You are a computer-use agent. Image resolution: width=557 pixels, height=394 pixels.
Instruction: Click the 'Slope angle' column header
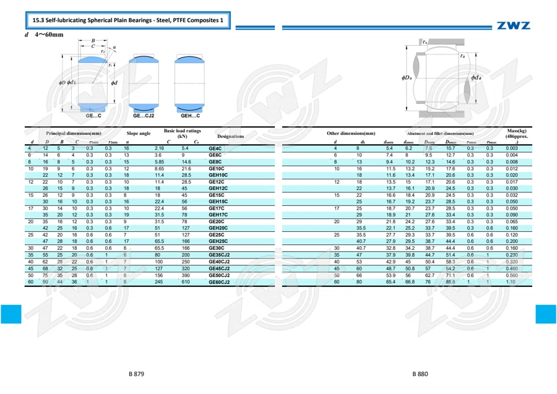(139, 134)
